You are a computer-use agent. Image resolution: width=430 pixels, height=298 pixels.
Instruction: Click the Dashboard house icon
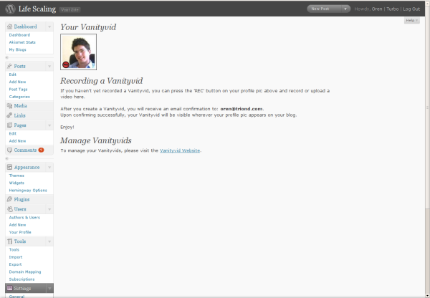click(x=9, y=27)
